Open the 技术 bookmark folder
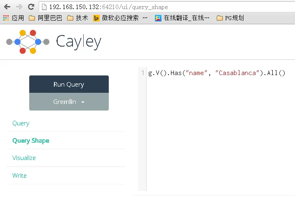The width and height of the screenshot is (295, 200). [78, 18]
